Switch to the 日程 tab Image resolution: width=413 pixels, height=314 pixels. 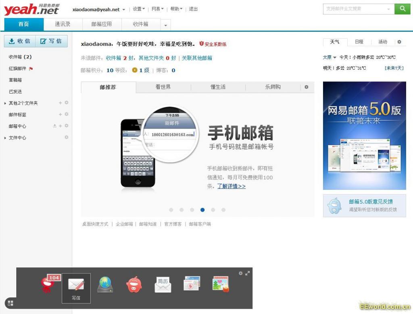(x=359, y=42)
